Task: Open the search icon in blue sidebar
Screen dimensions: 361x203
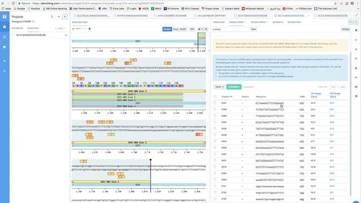Action: [x=5, y=71]
